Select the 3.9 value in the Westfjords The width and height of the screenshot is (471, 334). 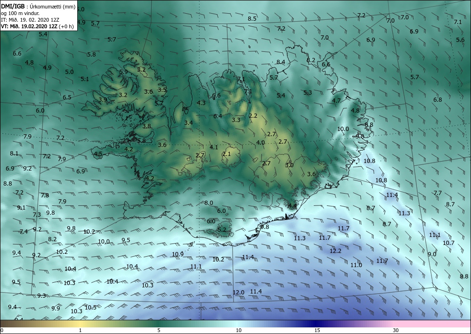click(x=103, y=100)
